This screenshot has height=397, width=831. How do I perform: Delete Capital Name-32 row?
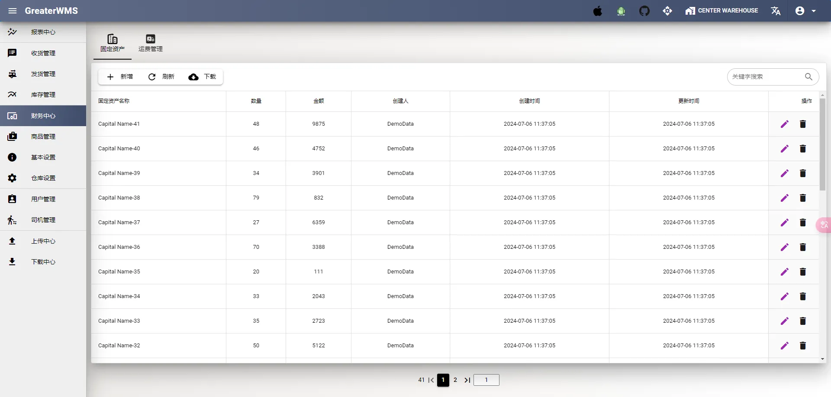point(803,346)
